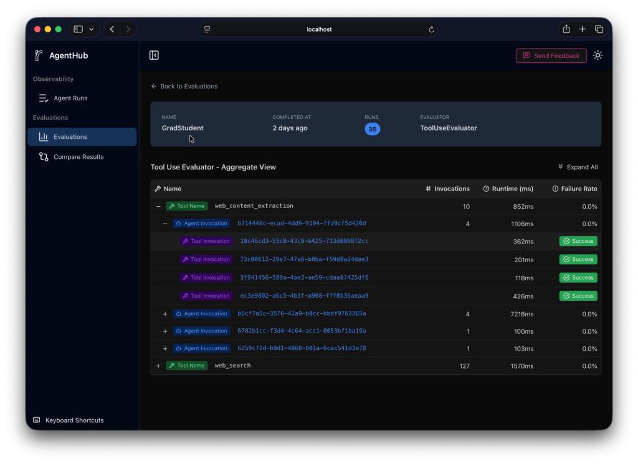Expand the web_search tool row

[x=158, y=366]
